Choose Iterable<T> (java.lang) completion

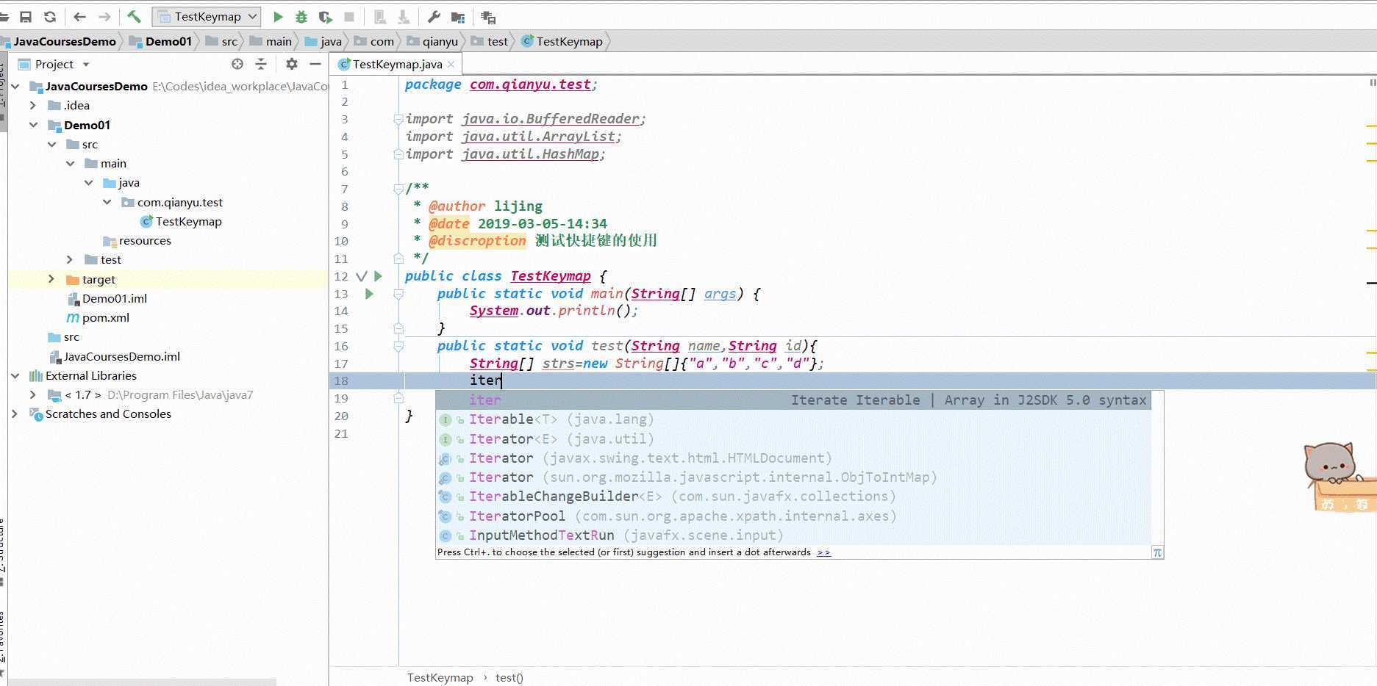pyautogui.click(x=793, y=419)
